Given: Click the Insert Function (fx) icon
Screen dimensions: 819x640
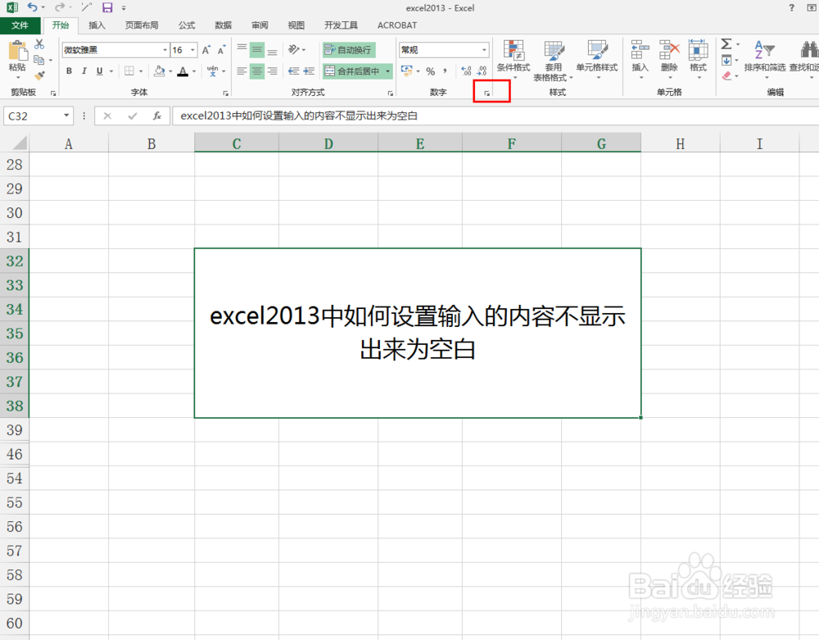Looking at the screenshot, I should [x=158, y=116].
